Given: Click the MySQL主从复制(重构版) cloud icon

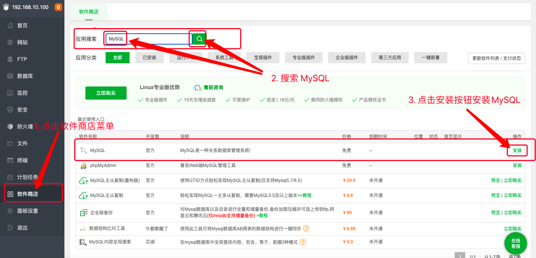Looking at the screenshot, I should click(83, 181).
